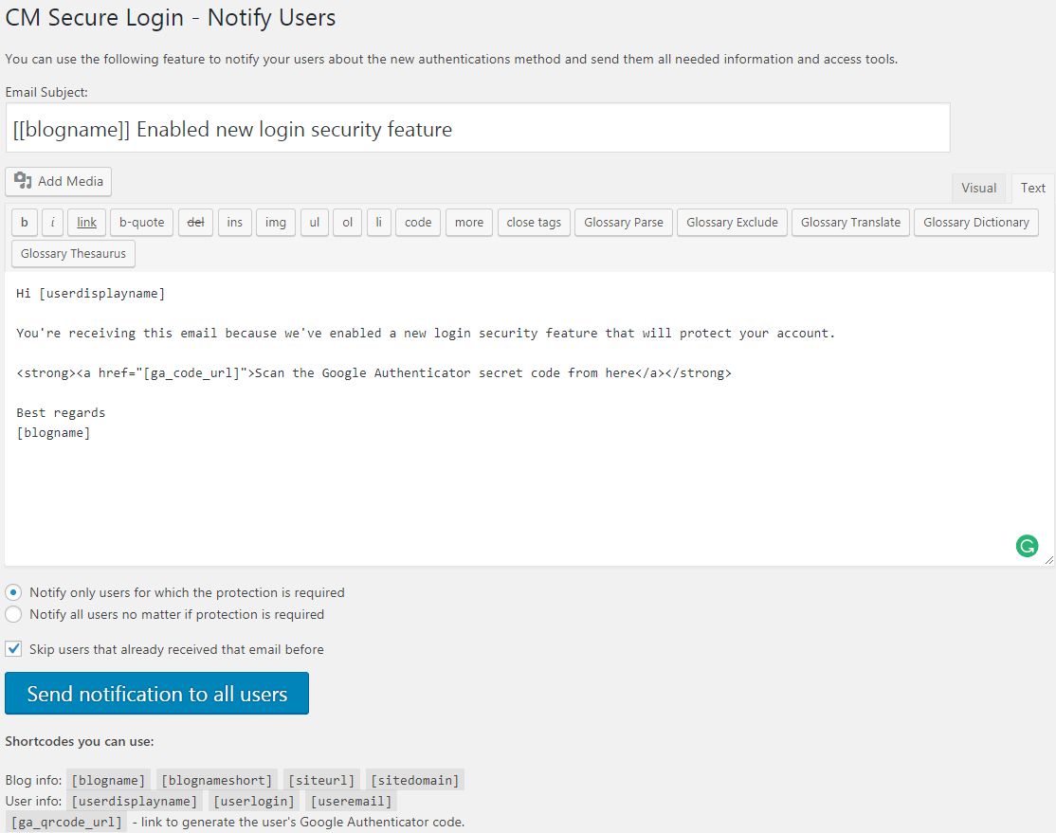Select Notify all users radio option
The image size is (1056, 833).
pyautogui.click(x=14, y=614)
